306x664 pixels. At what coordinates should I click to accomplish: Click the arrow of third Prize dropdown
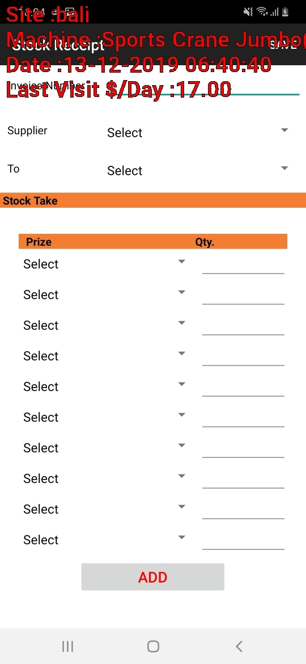click(182, 323)
